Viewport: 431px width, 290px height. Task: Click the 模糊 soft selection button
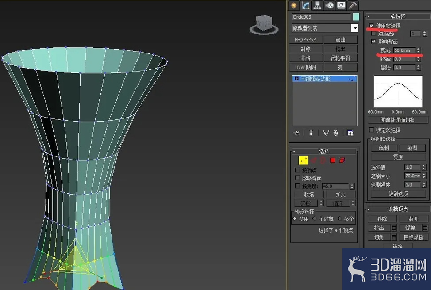[412, 148]
